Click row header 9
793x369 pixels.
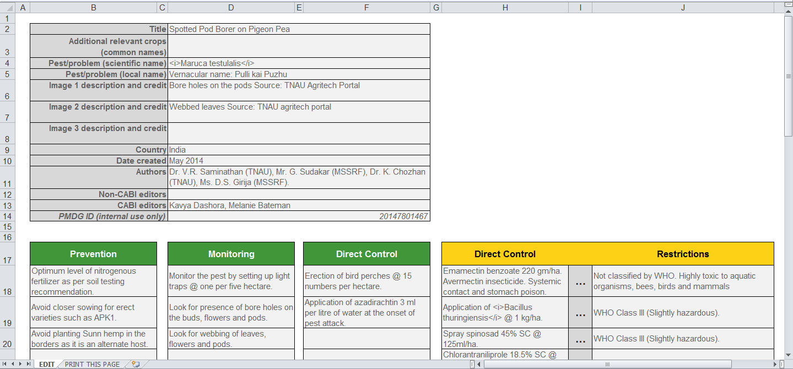(7, 150)
